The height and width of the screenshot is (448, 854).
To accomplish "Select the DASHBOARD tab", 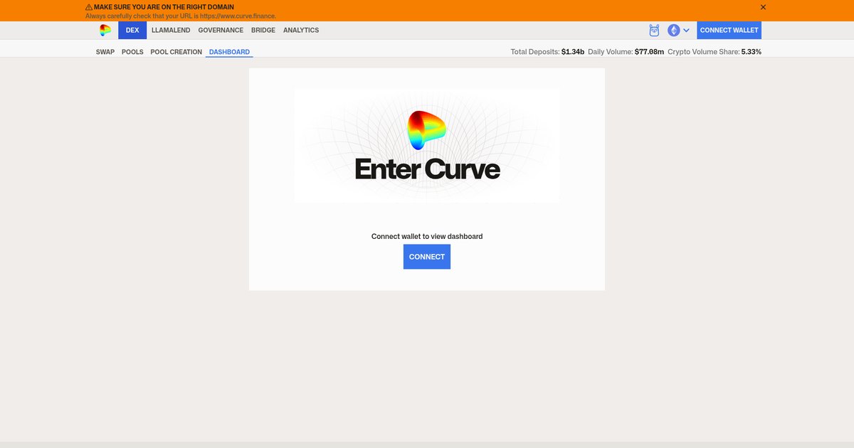I will 229,52.
